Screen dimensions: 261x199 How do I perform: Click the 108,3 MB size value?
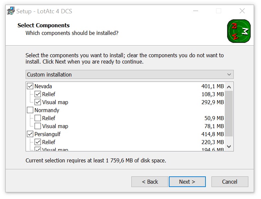(212, 94)
